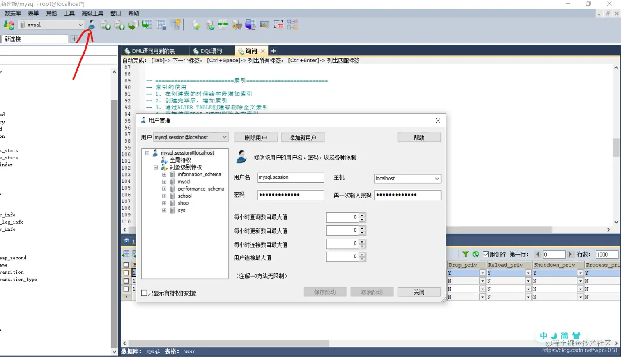Viewport: 621px width, 357px height.
Task: Click the document with checkmark toolbar icon
Action: (x=196, y=25)
